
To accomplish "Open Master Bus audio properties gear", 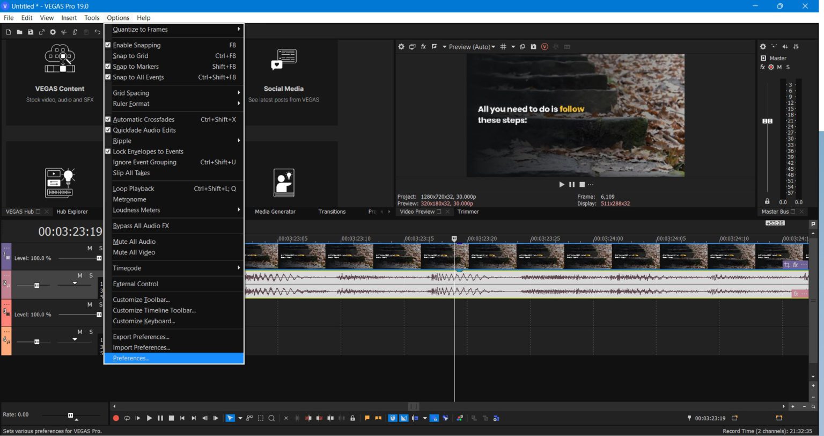I will pos(763,47).
